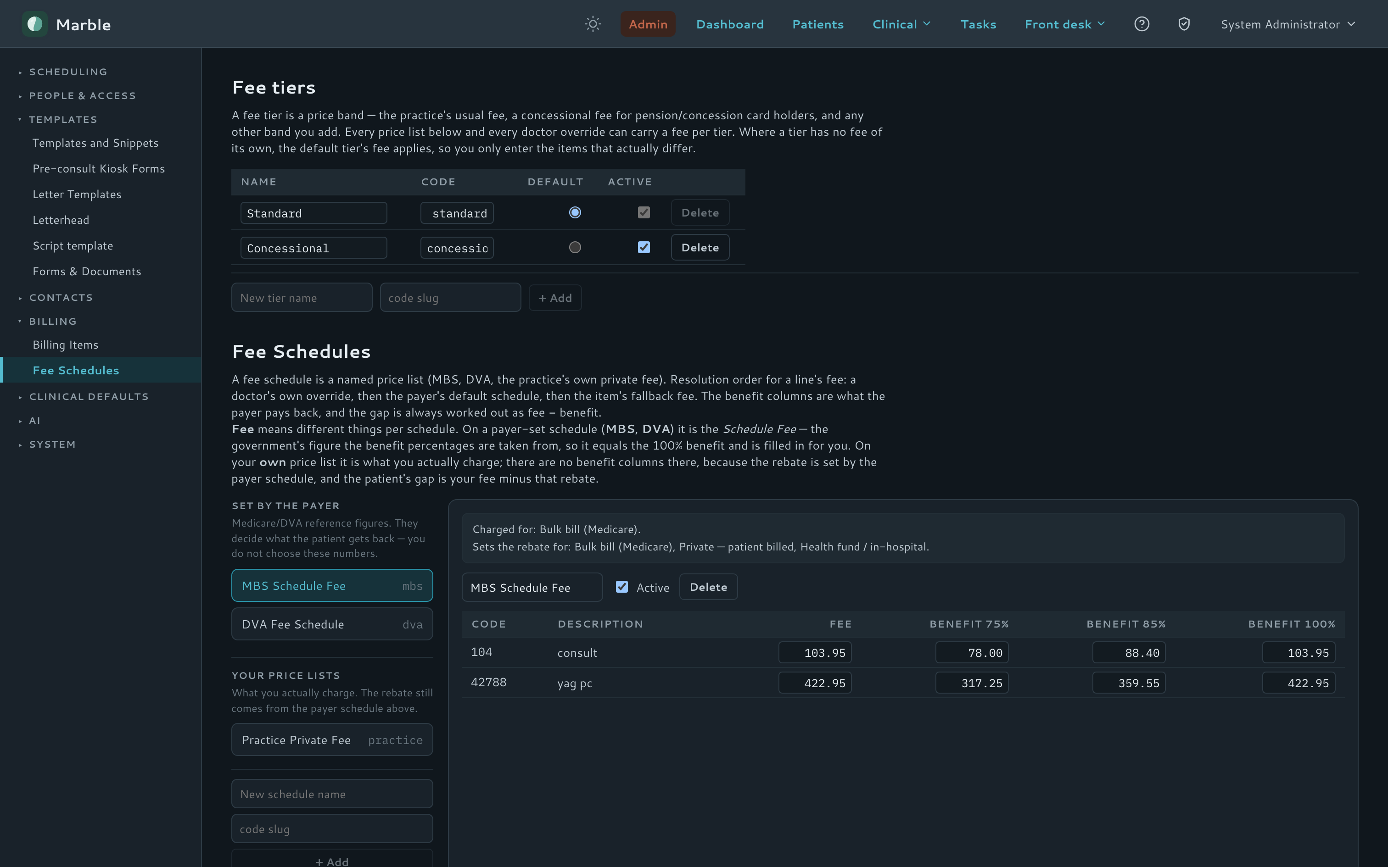Edit the fee for item 104

pyautogui.click(x=815, y=652)
